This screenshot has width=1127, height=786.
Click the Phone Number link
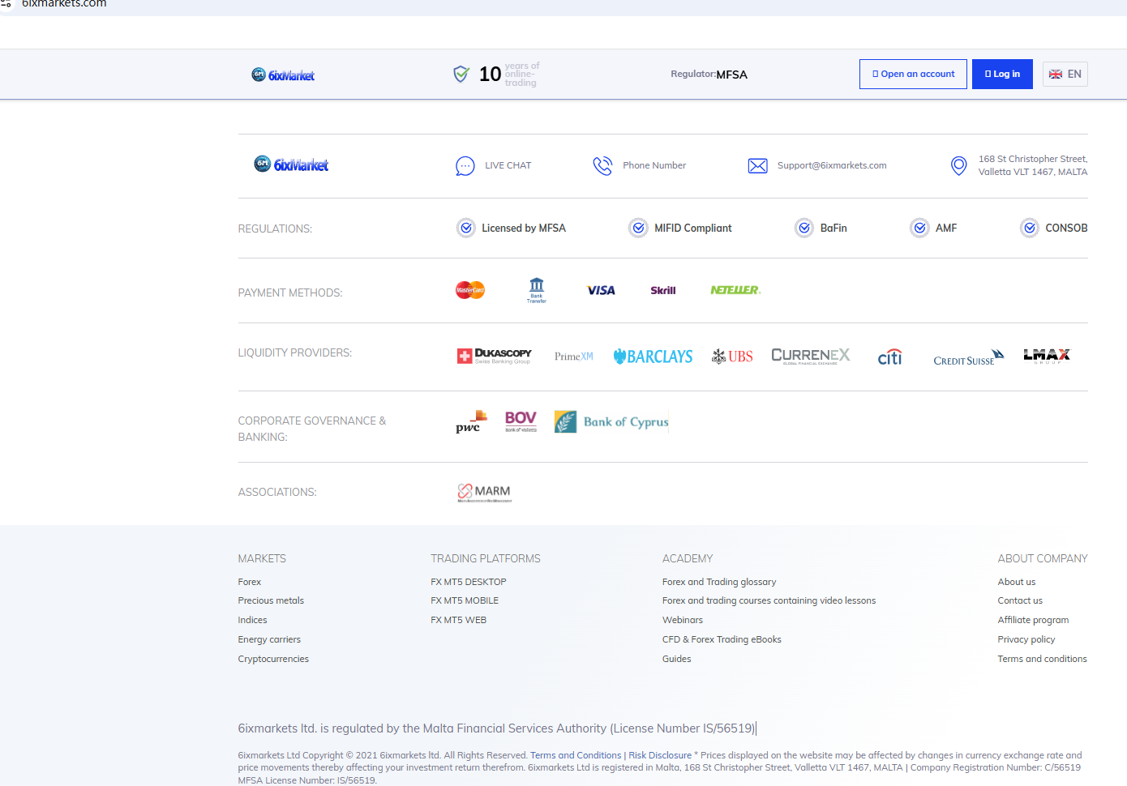click(654, 165)
